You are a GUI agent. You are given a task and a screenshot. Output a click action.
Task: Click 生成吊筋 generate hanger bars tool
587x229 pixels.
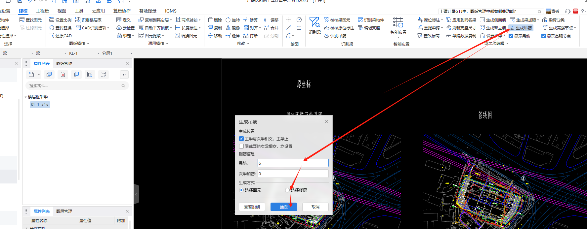pyautogui.click(x=521, y=28)
